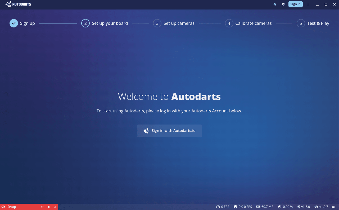Click the 0 FPS value
Image resolution: width=339 pixels, height=210 pixels.
[x=225, y=207]
